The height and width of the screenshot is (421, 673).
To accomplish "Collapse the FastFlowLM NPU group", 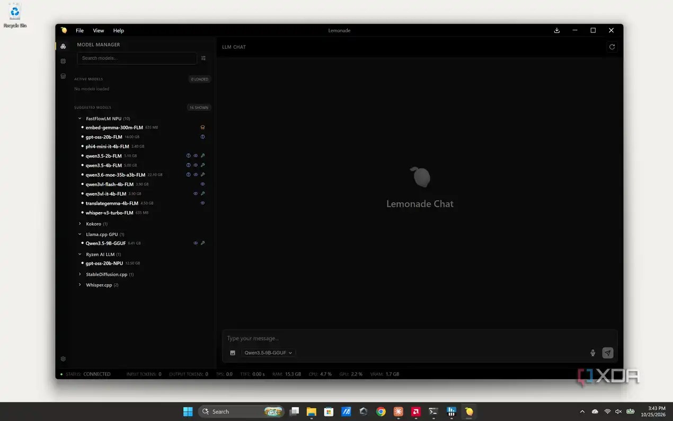I will 80,119.
